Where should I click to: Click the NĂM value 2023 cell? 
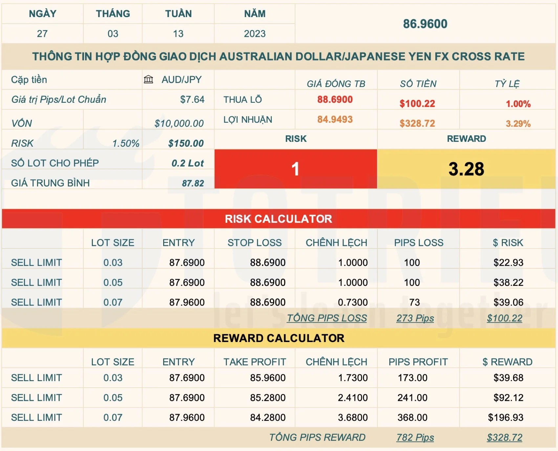point(255,33)
